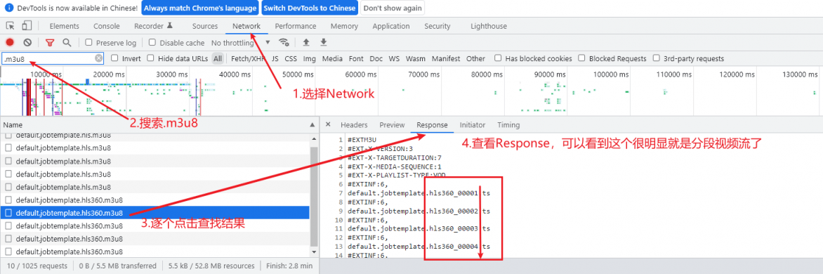The image size is (823, 274).
Task: Click Always match Chrome's language button
Action: click(x=200, y=8)
